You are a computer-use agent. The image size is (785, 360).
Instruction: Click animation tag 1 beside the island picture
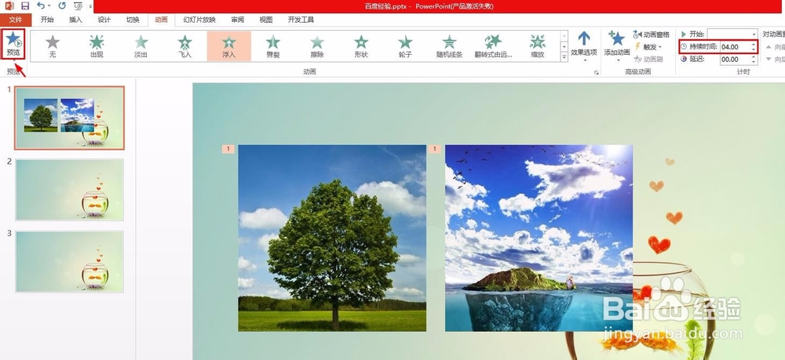pos(434,148)
